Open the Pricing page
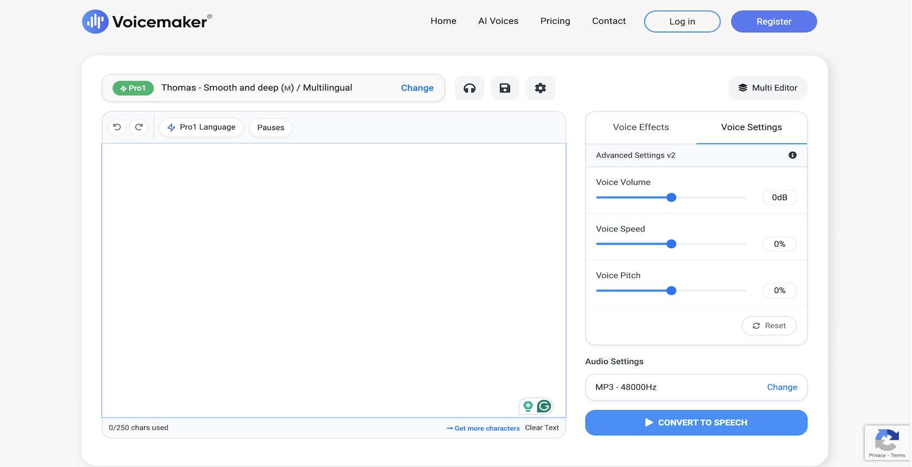The image size is (912, 467). pyautogui.click(x=555, y=21)
